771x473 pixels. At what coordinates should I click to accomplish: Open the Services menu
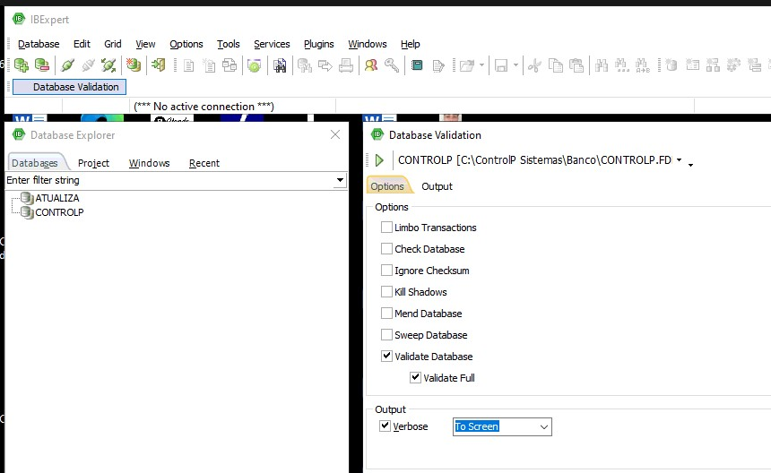[272, 44]
